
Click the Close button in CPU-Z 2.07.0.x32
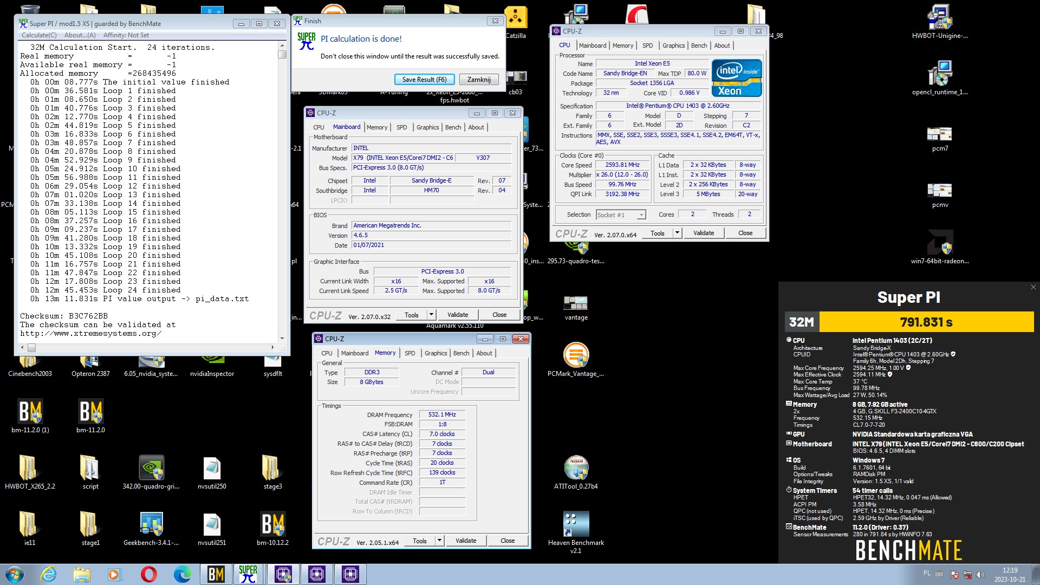tap(499, 315)
